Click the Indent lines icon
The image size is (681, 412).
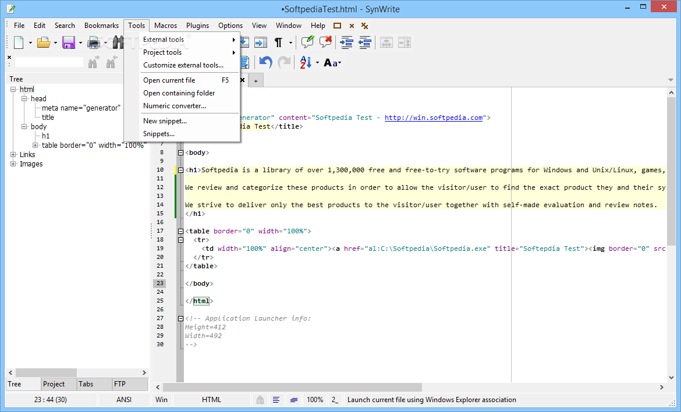point(346,42)
